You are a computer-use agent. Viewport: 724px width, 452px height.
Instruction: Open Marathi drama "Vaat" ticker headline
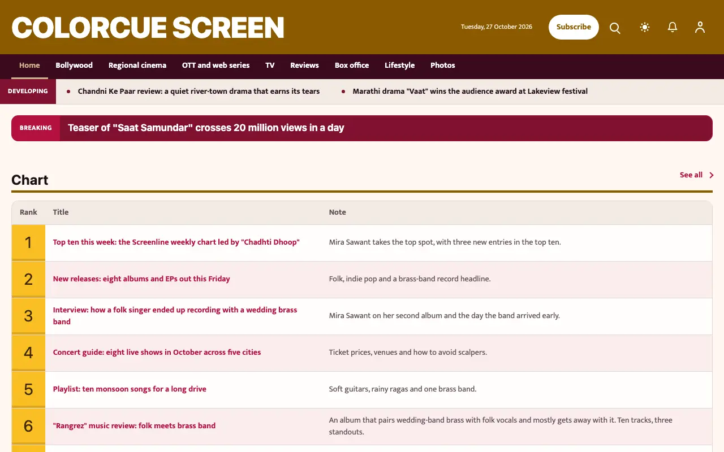pos(470,92)
